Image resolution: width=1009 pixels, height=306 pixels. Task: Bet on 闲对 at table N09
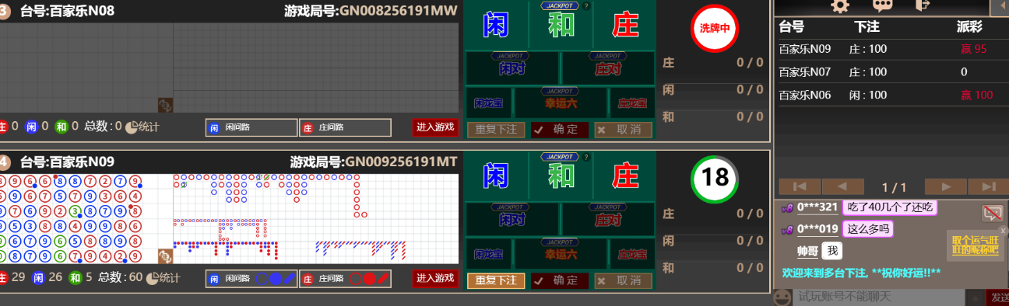(x=512, y=219)
